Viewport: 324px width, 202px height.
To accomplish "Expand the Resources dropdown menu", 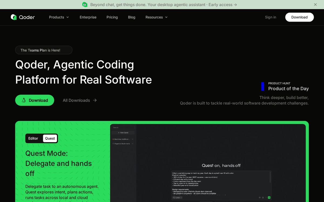I will (156, 17).
